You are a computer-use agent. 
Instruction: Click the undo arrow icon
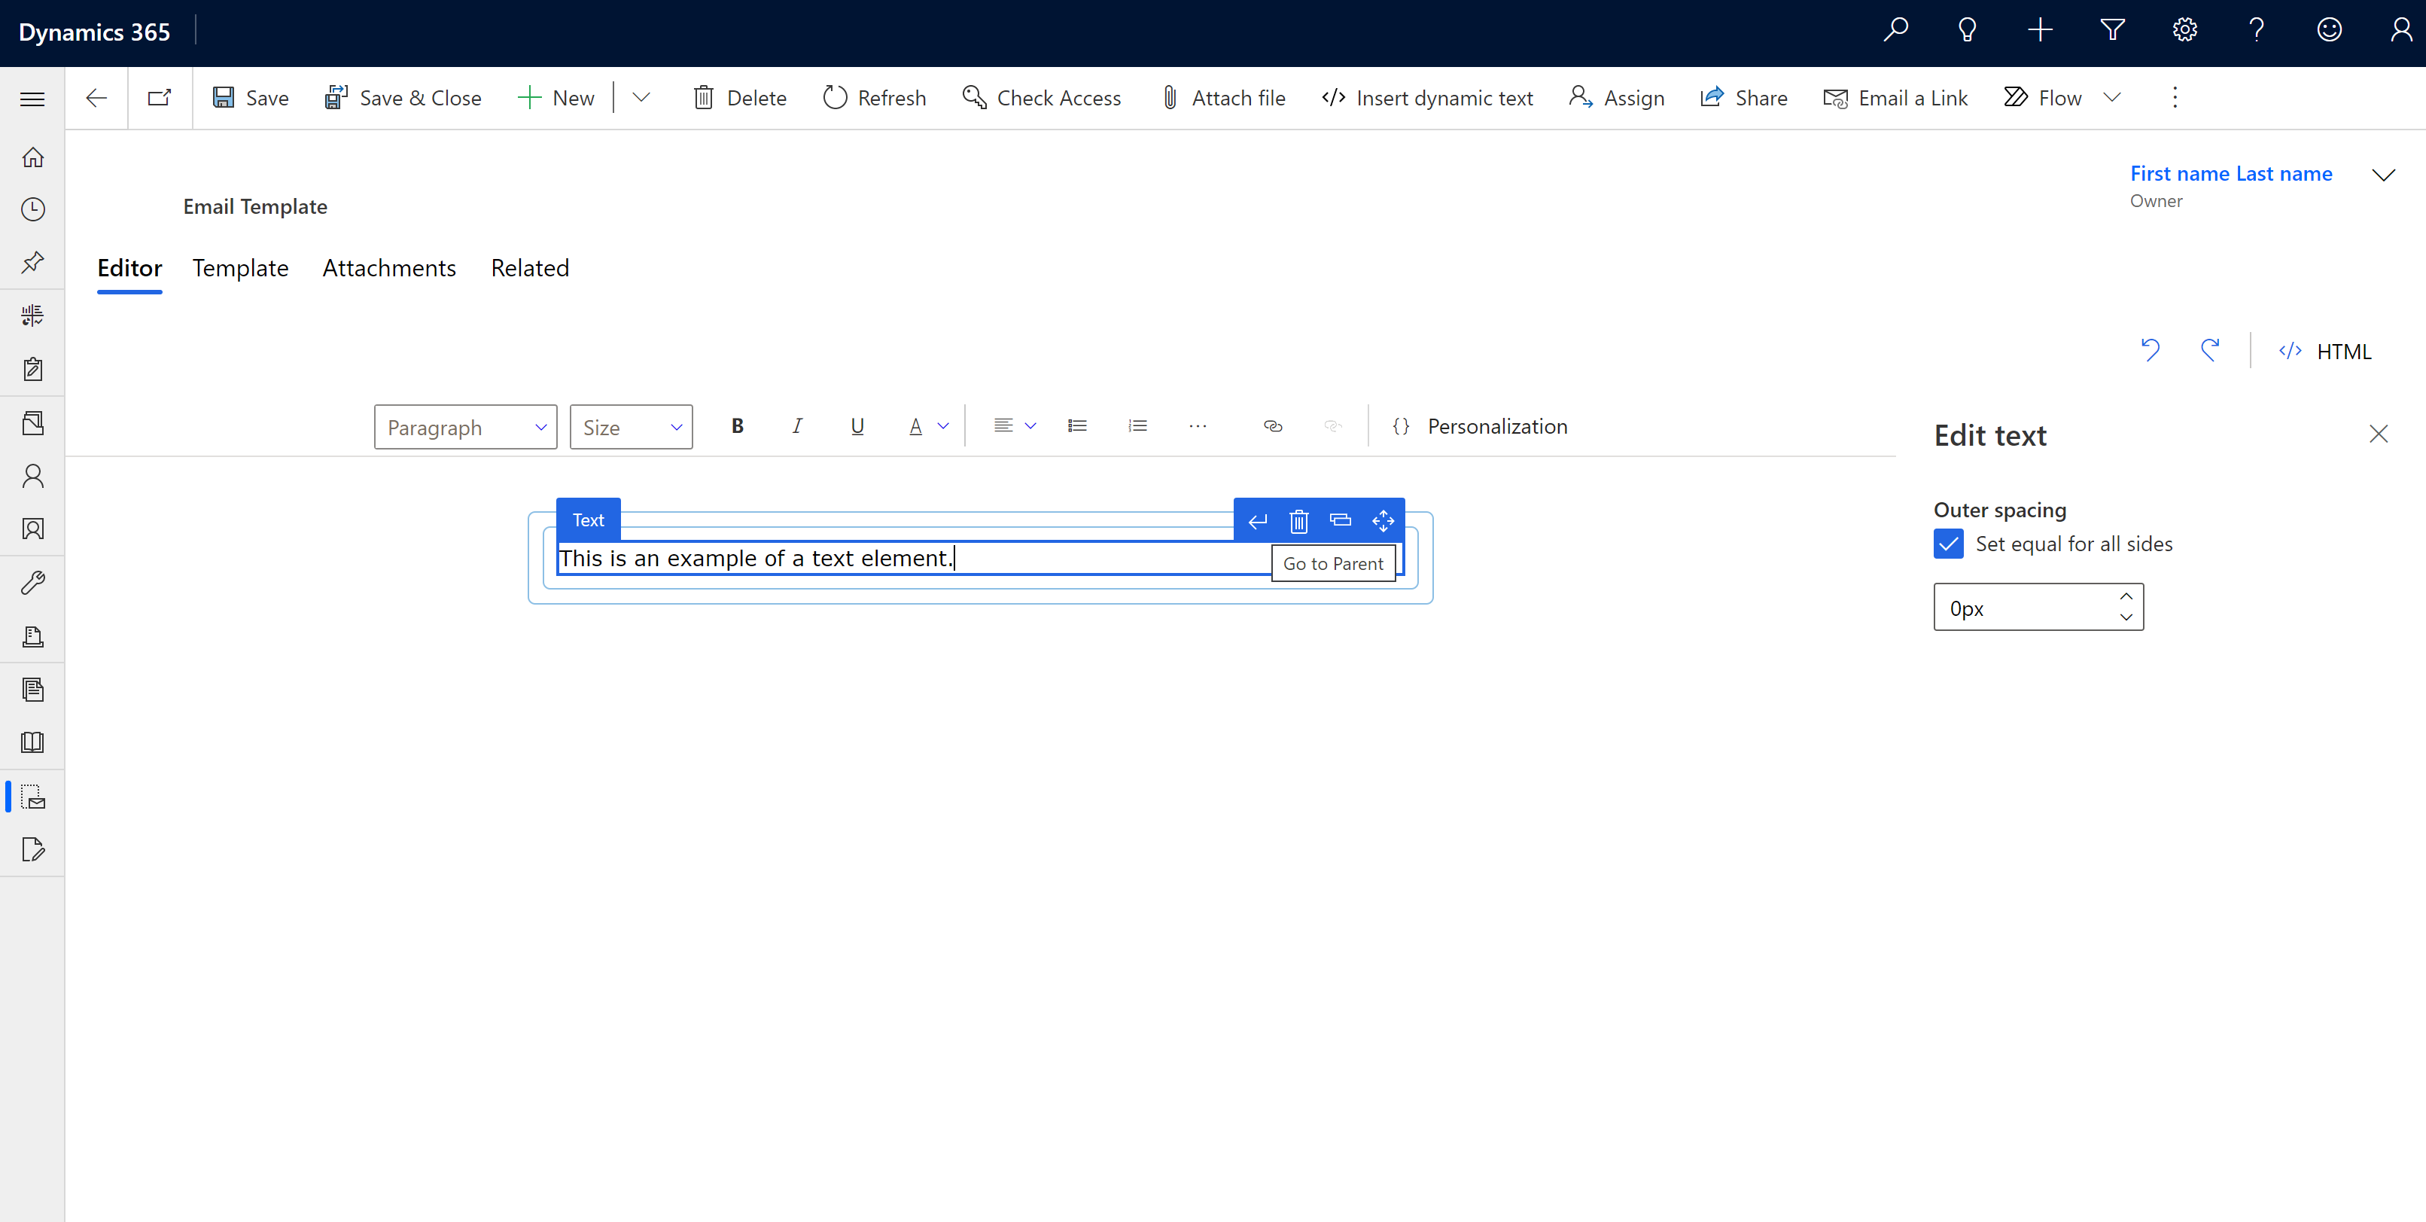click(2152, 351)
